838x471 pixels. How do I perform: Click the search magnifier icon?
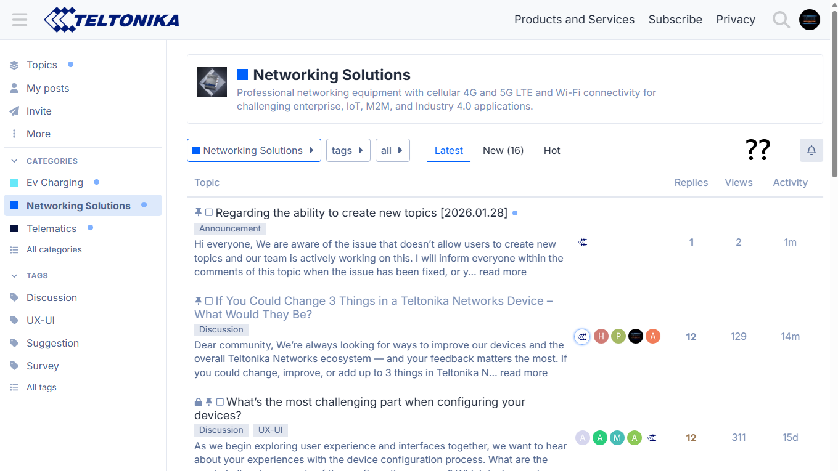point(781,20)
